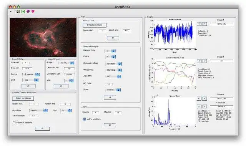
Task: Click ok button in the DFA panel
Action: 110,125
